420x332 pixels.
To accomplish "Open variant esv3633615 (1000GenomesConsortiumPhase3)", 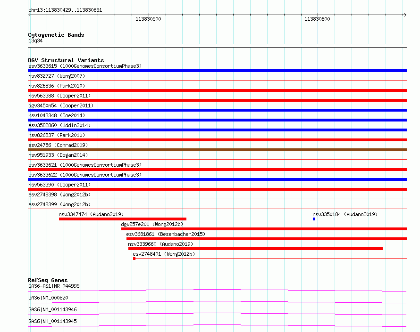I will point(85,66).
